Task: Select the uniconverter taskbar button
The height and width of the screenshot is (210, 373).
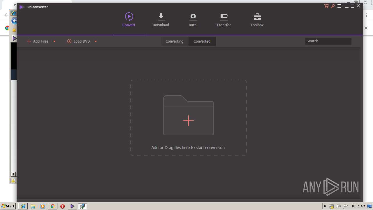Action: point(72,206)
